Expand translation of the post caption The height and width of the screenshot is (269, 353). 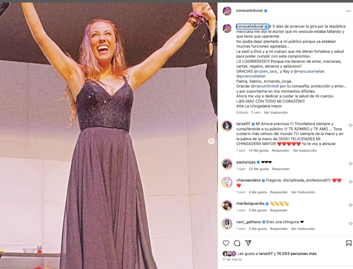pos(276,113)
